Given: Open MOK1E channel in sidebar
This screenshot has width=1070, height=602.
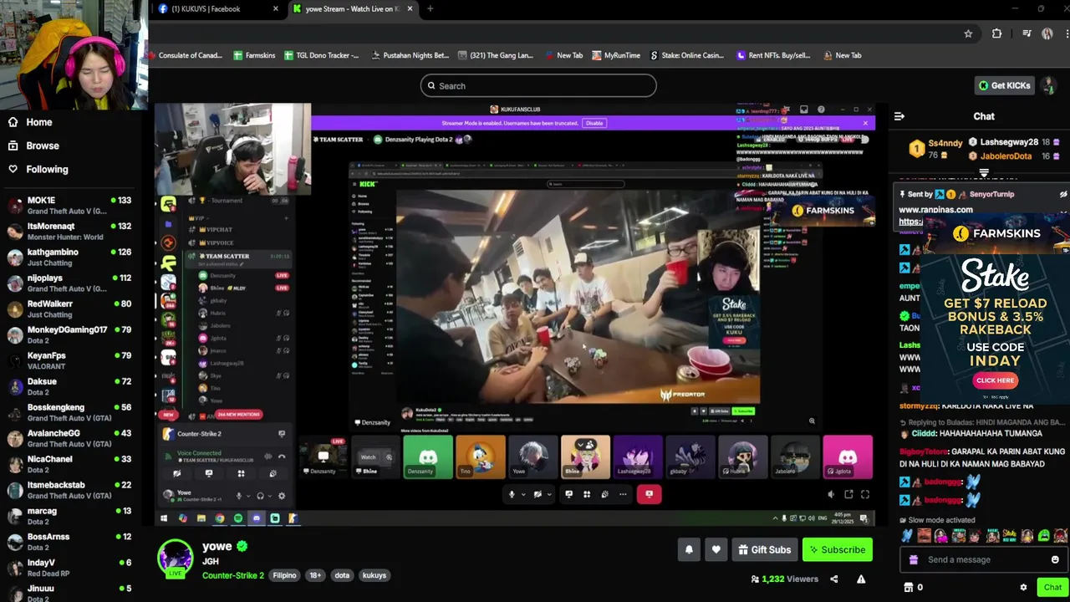Looking at the screenshot, I should [69, 205].
